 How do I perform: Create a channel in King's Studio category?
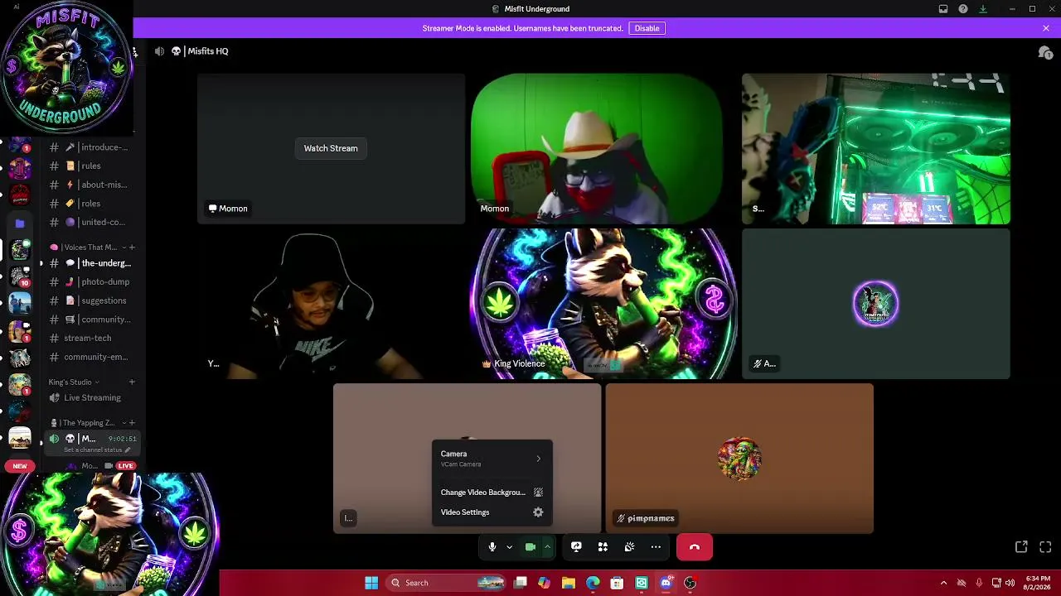point(132,382)
